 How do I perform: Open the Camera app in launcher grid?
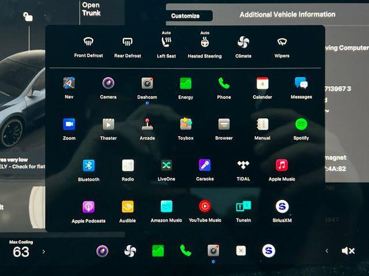108,83
